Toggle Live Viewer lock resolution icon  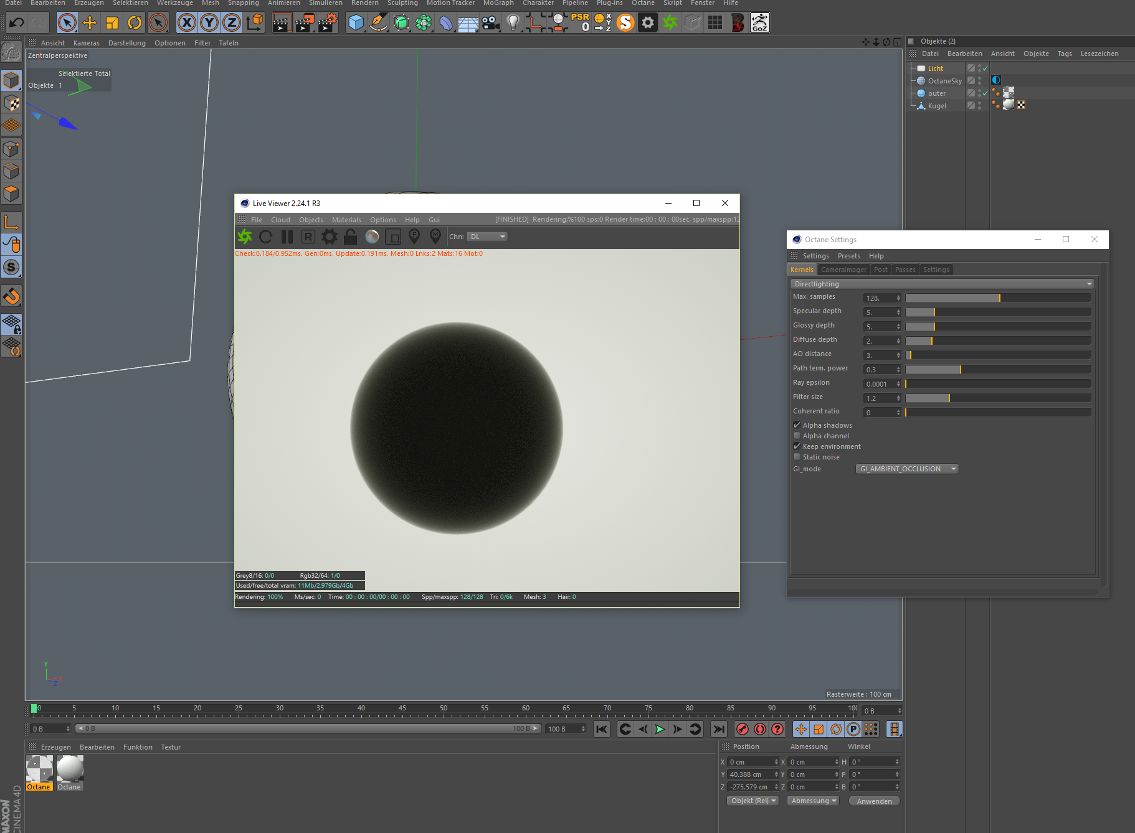[351, 237]
